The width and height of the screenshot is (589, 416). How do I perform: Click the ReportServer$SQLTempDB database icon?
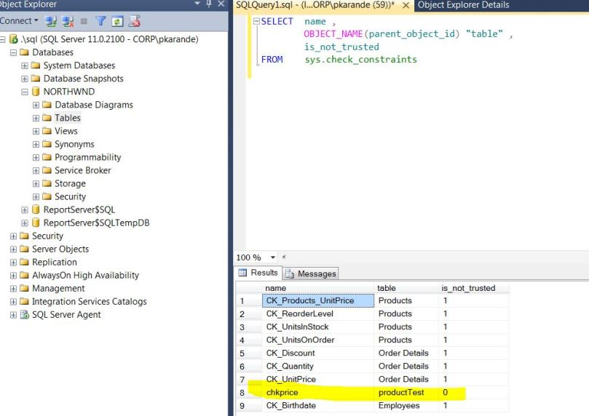click(x=36, y=223)
